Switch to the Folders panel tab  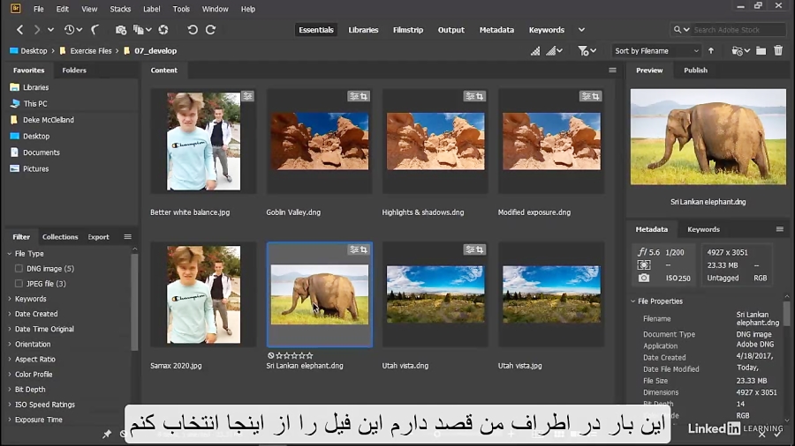74,71
